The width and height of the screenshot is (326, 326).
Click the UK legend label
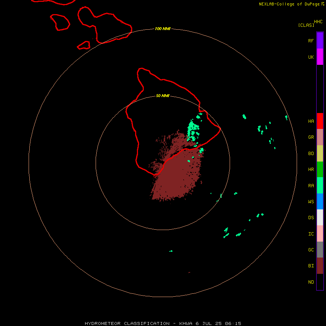(311, 57)
